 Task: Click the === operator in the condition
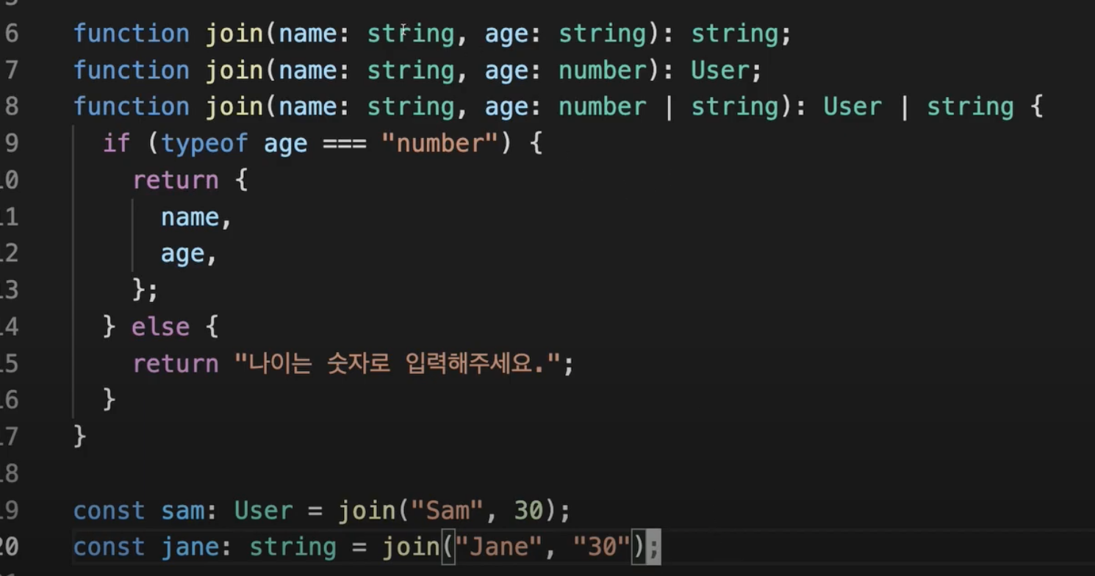[x=345, y=143]
